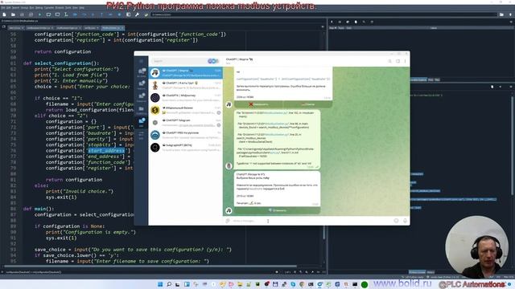The height and width of the screenshot is (289, 515).
Task: Open Task View on the taskbar
Action: pyautogui.click(x=178, y=284)
